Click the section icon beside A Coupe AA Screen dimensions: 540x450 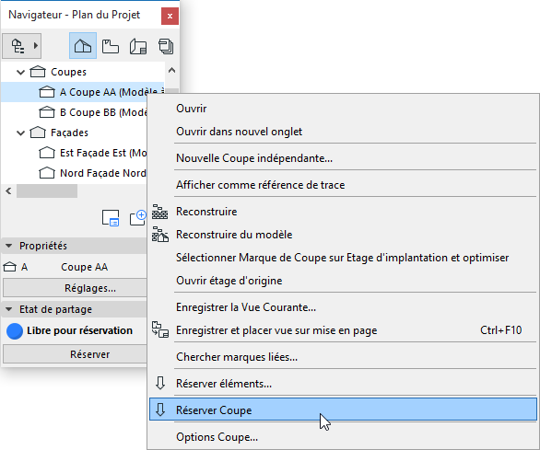(x=46, y=92)
